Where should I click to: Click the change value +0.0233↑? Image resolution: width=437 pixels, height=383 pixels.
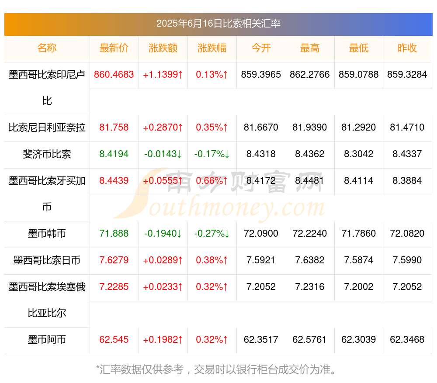(163, 286)
